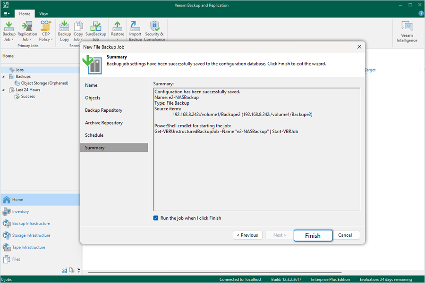This screenshot has height=283, width=425.
Task: Collapse the Last 24 Hours node
Action: (x=3, y=90)
